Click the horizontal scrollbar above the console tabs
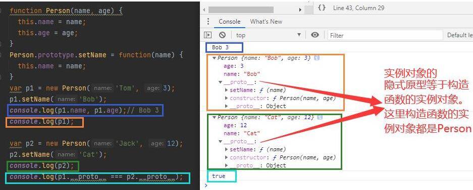This screenshot has width=473, height=190. point(241,10)
